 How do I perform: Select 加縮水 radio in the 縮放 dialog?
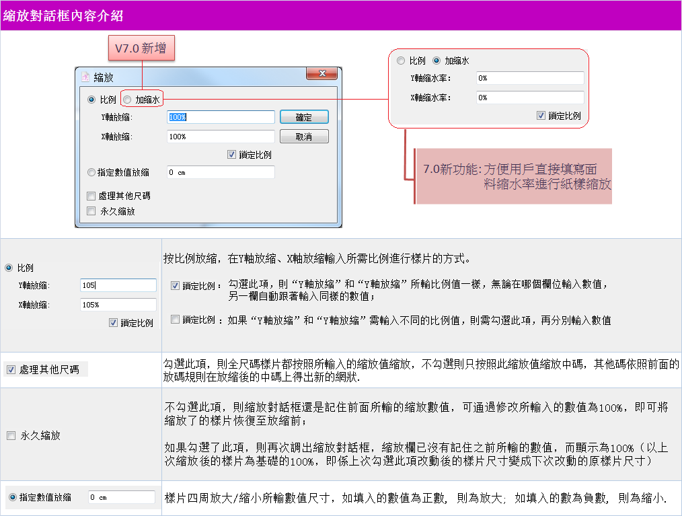tap(127, 100)
